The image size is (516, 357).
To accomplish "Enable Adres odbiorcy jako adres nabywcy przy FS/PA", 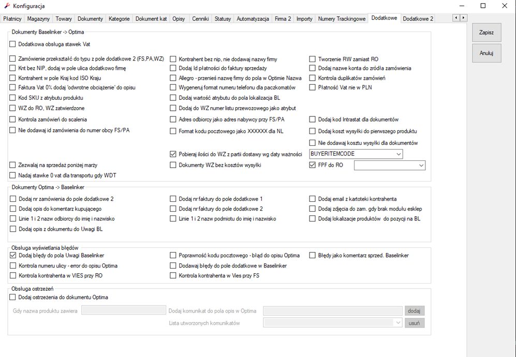I will click(x=173, y=119).
